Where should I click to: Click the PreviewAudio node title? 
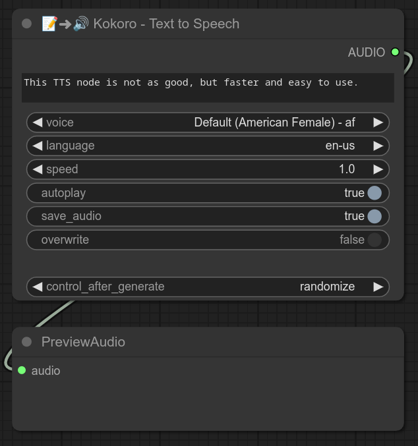83,342
